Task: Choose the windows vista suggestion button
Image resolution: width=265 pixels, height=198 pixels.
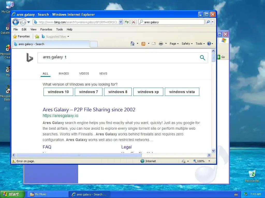Action: 182,92
